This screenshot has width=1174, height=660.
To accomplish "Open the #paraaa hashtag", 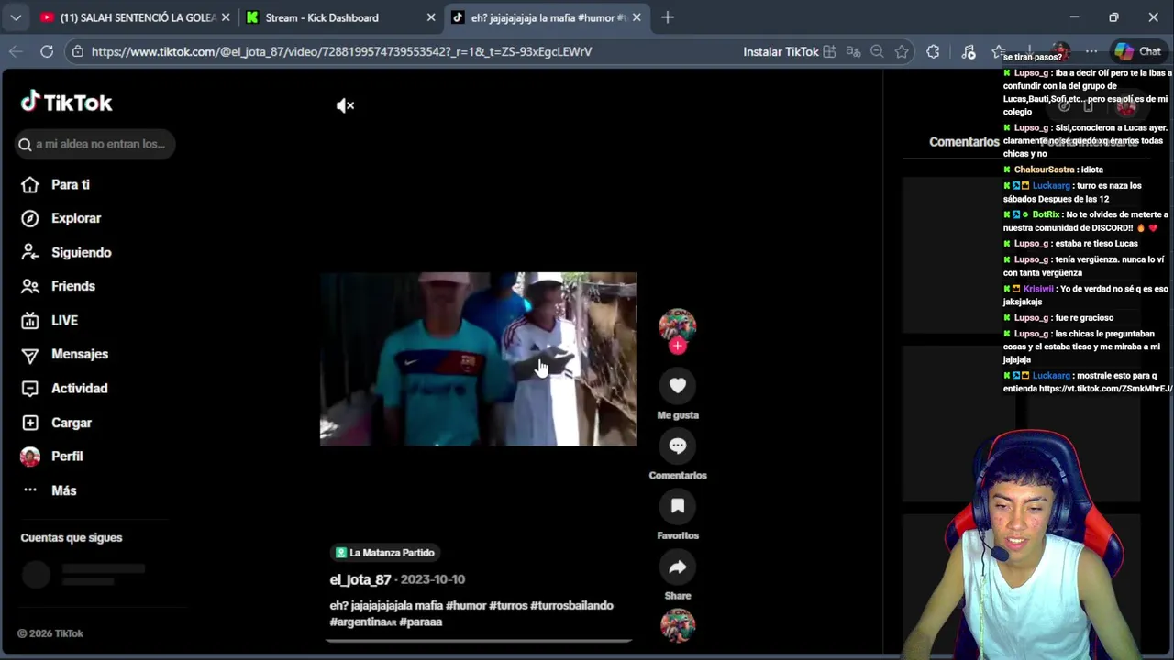I will (x=421, y=621).
